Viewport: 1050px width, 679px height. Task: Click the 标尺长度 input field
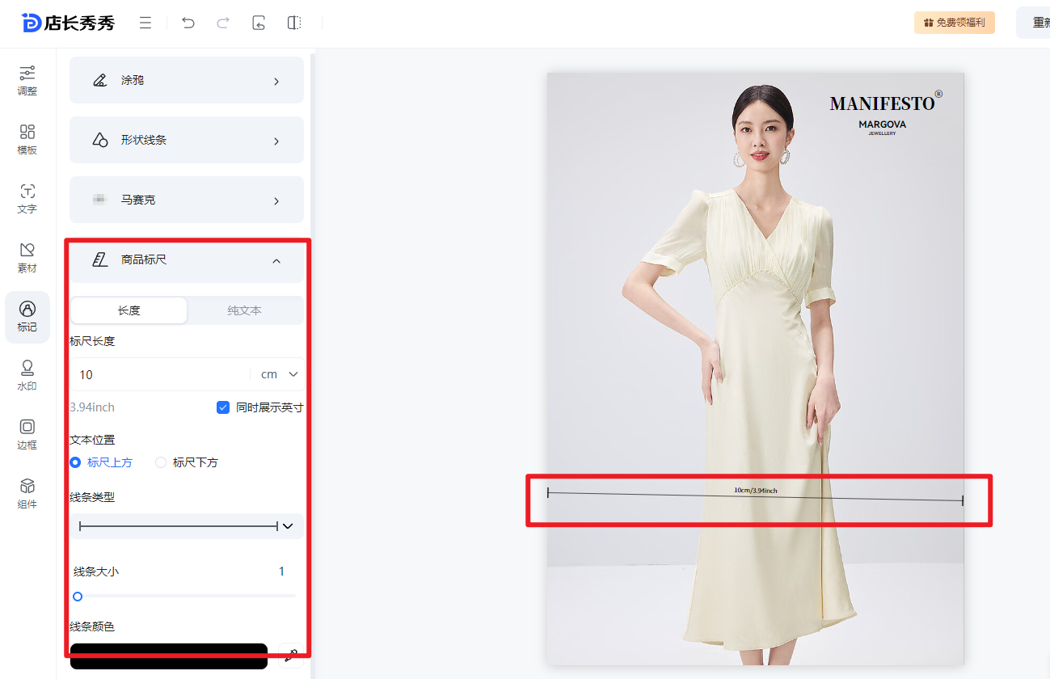coord(160,374)
